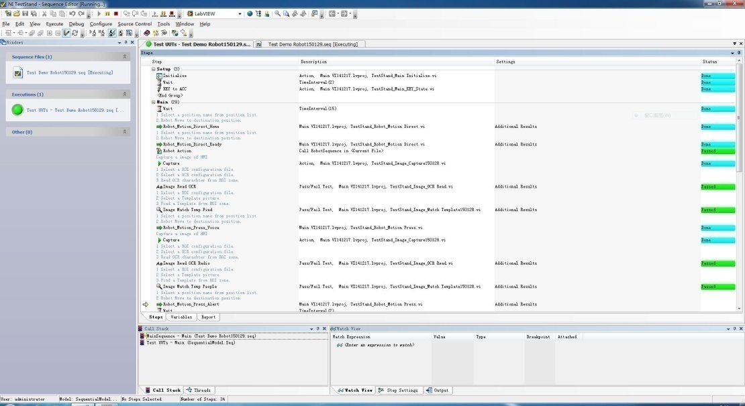Open the Call Stack pane options dropdown arrow
The image size is (745, 406).
(311, 329)
